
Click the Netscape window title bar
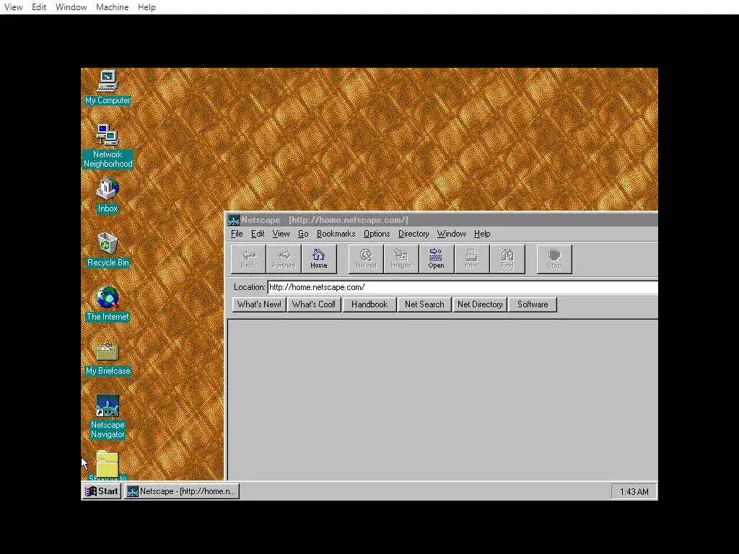[x=443, y=220]
